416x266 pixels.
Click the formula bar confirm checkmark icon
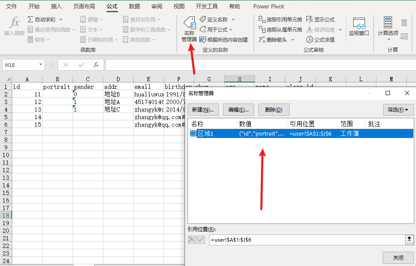81,65
